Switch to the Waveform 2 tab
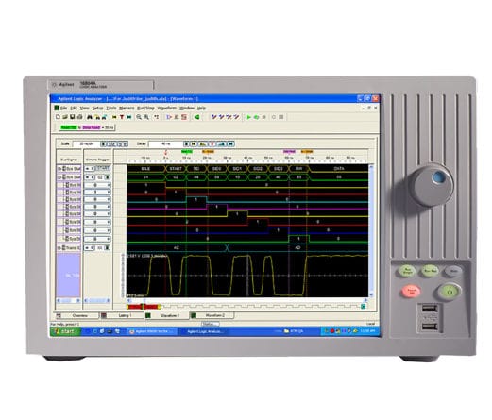The width and height of the screenshot is (492, 420). click(212, 315)
